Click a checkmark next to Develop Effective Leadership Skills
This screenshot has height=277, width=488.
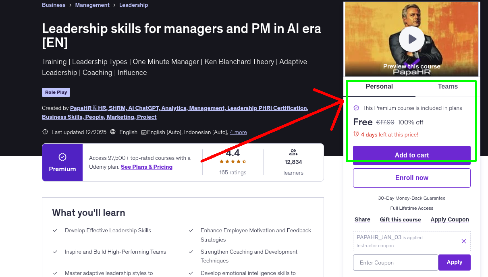coord(55,230)
